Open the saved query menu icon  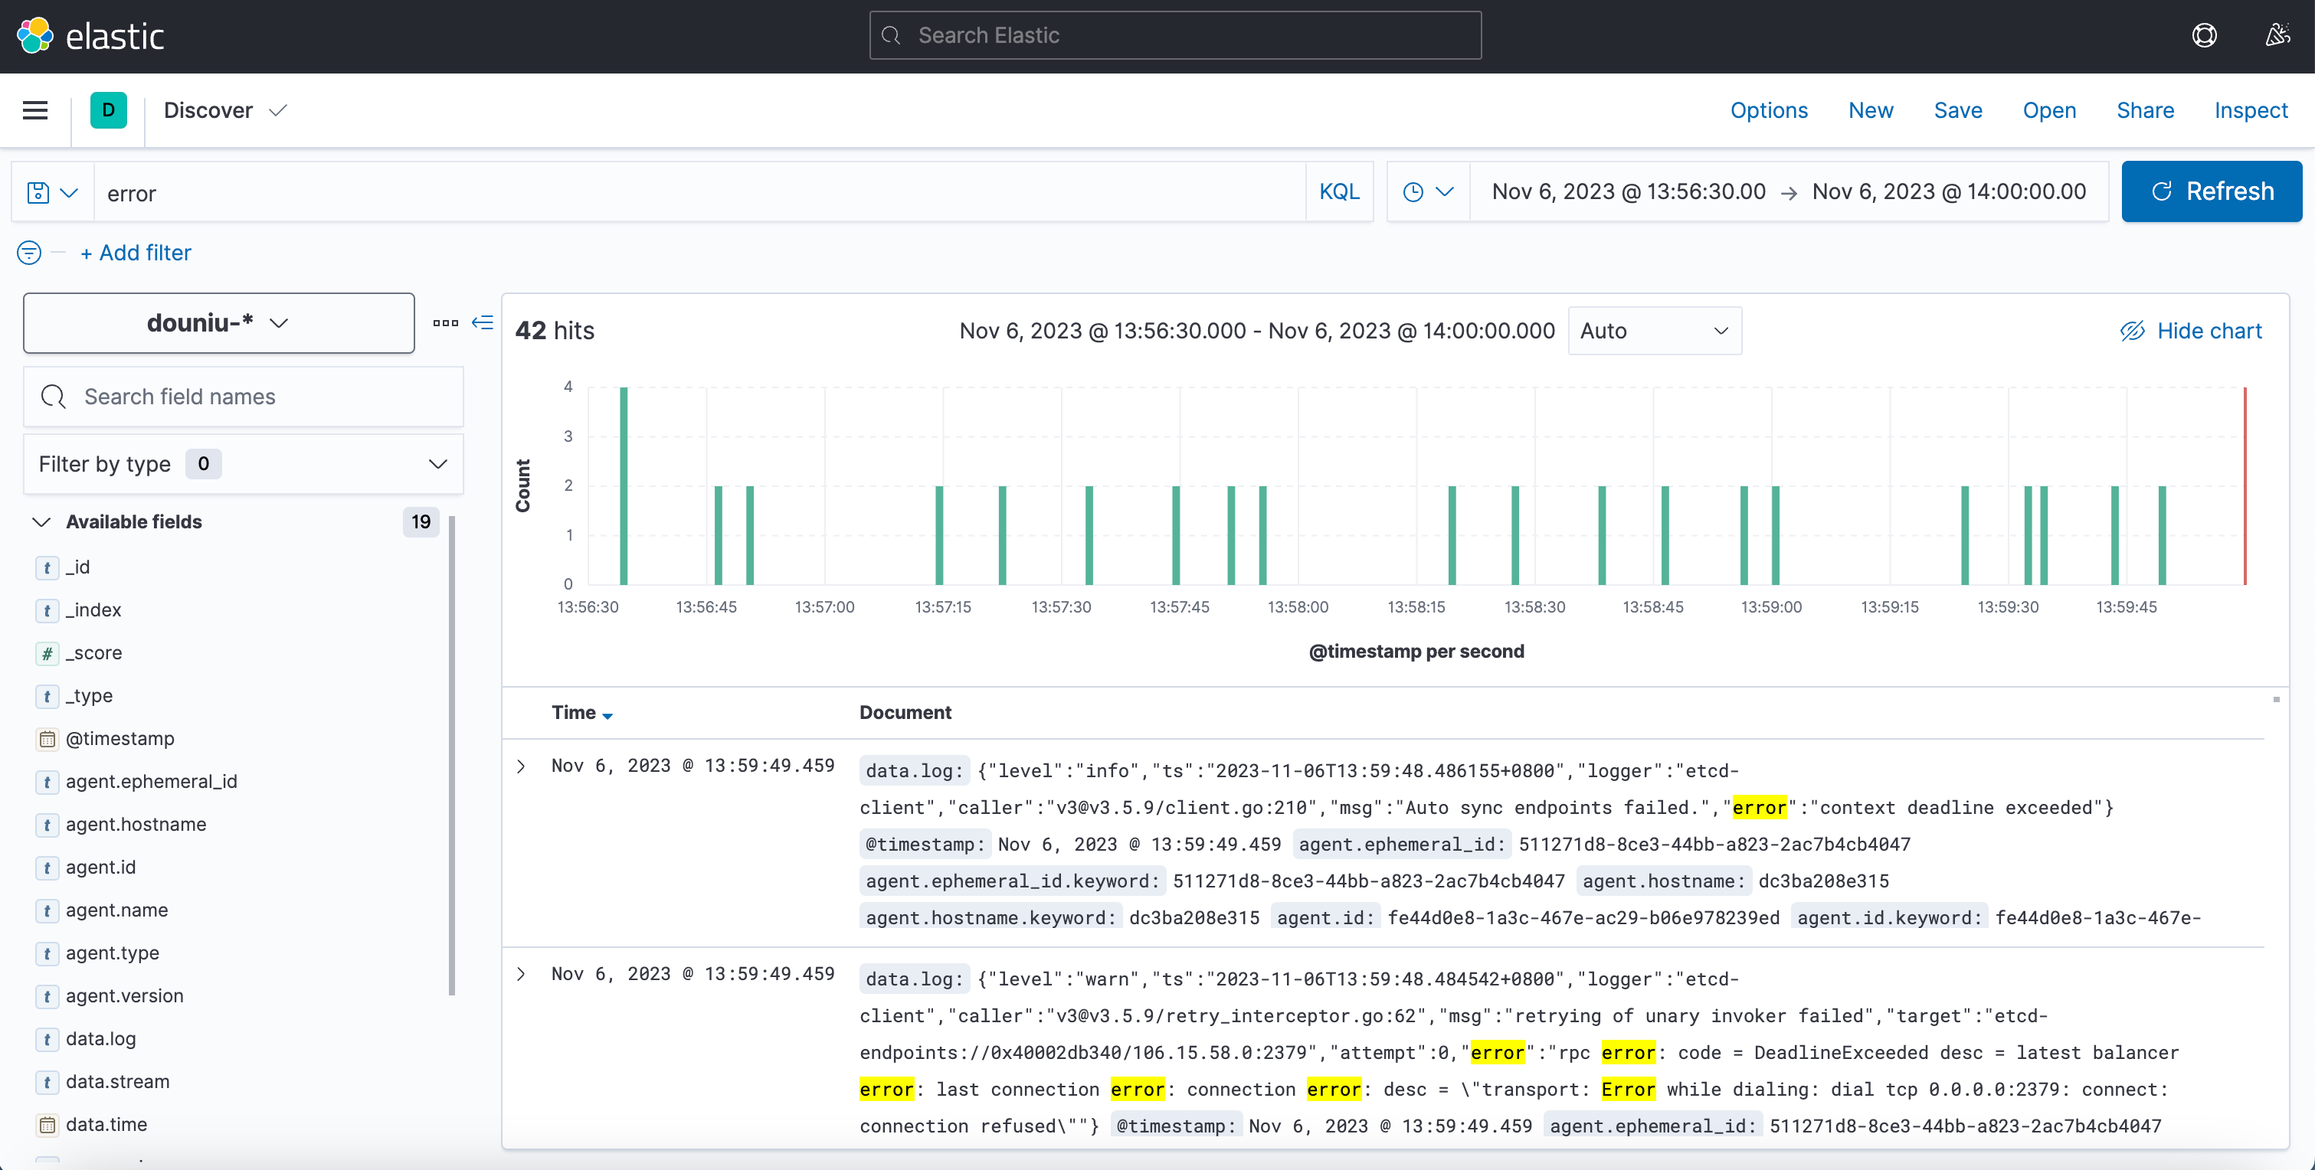52,192
